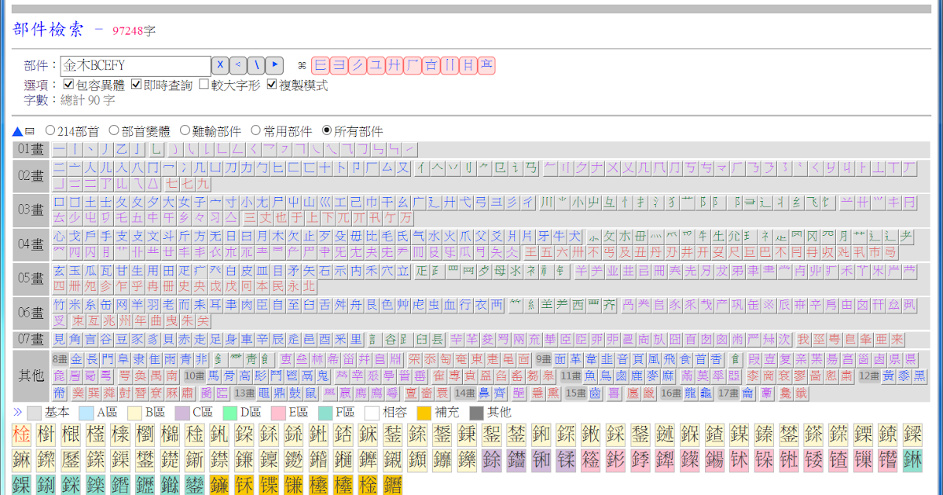Uncheck the 複製模式 checkbox
The height and width of the screenshot is (495, 943).
(x=273, y=84)
